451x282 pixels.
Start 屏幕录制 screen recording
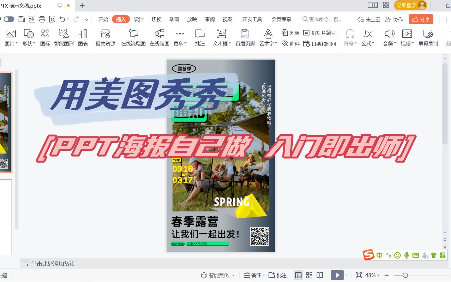pos(428,38)
